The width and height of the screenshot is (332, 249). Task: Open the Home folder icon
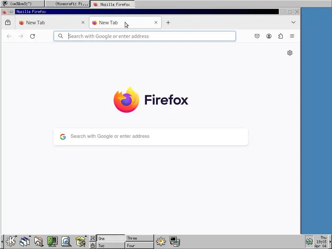pyautogui.click(x=39, y=242)
